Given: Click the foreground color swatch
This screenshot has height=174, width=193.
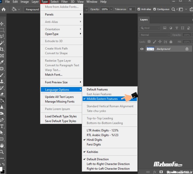Looking at the screenshot, I should pos(1,169).
